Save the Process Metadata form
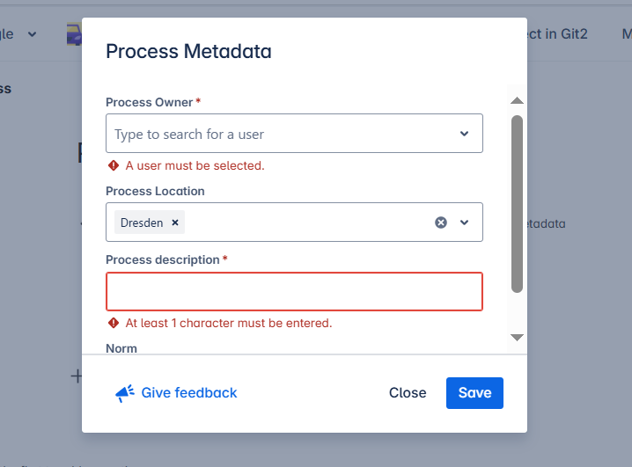The image size is (632, 467). pos(474,393)
